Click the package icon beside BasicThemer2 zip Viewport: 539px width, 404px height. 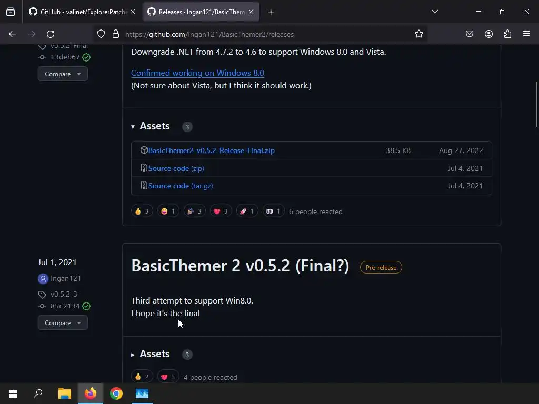pos(144,150)
